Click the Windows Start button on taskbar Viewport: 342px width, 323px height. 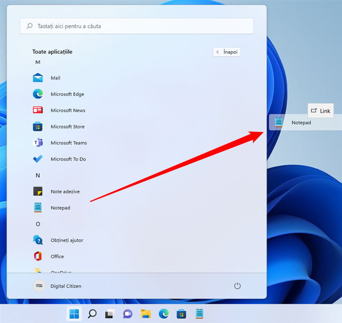tap(74, 314)
